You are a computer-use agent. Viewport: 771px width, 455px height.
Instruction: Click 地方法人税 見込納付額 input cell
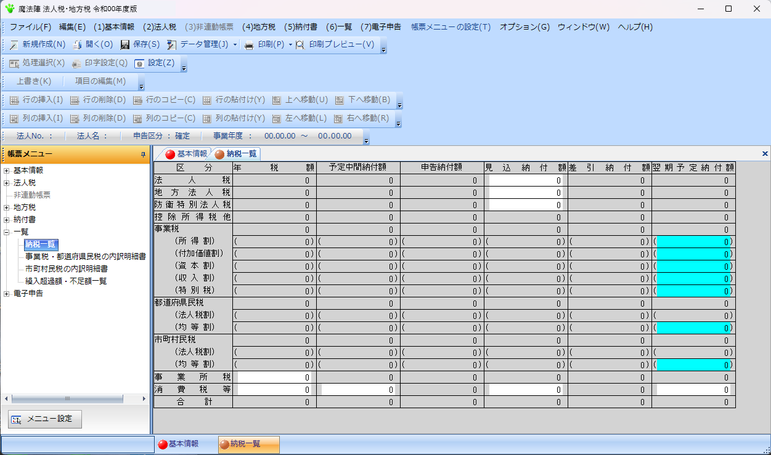(x=525, y=193)
